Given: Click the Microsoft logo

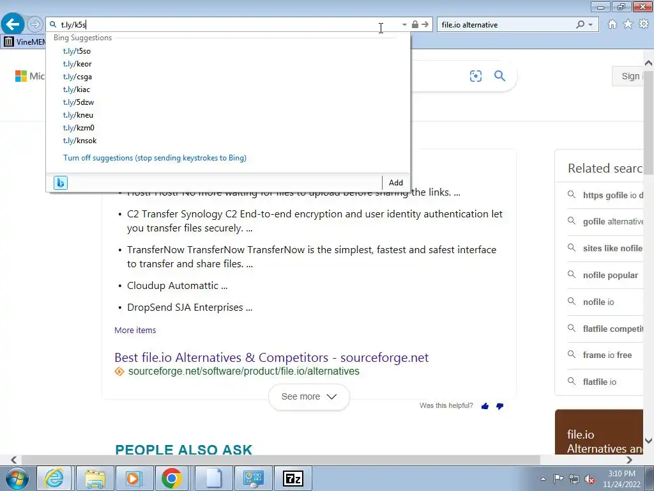Looking at the screenshot, I should click(x=29, y=76).
